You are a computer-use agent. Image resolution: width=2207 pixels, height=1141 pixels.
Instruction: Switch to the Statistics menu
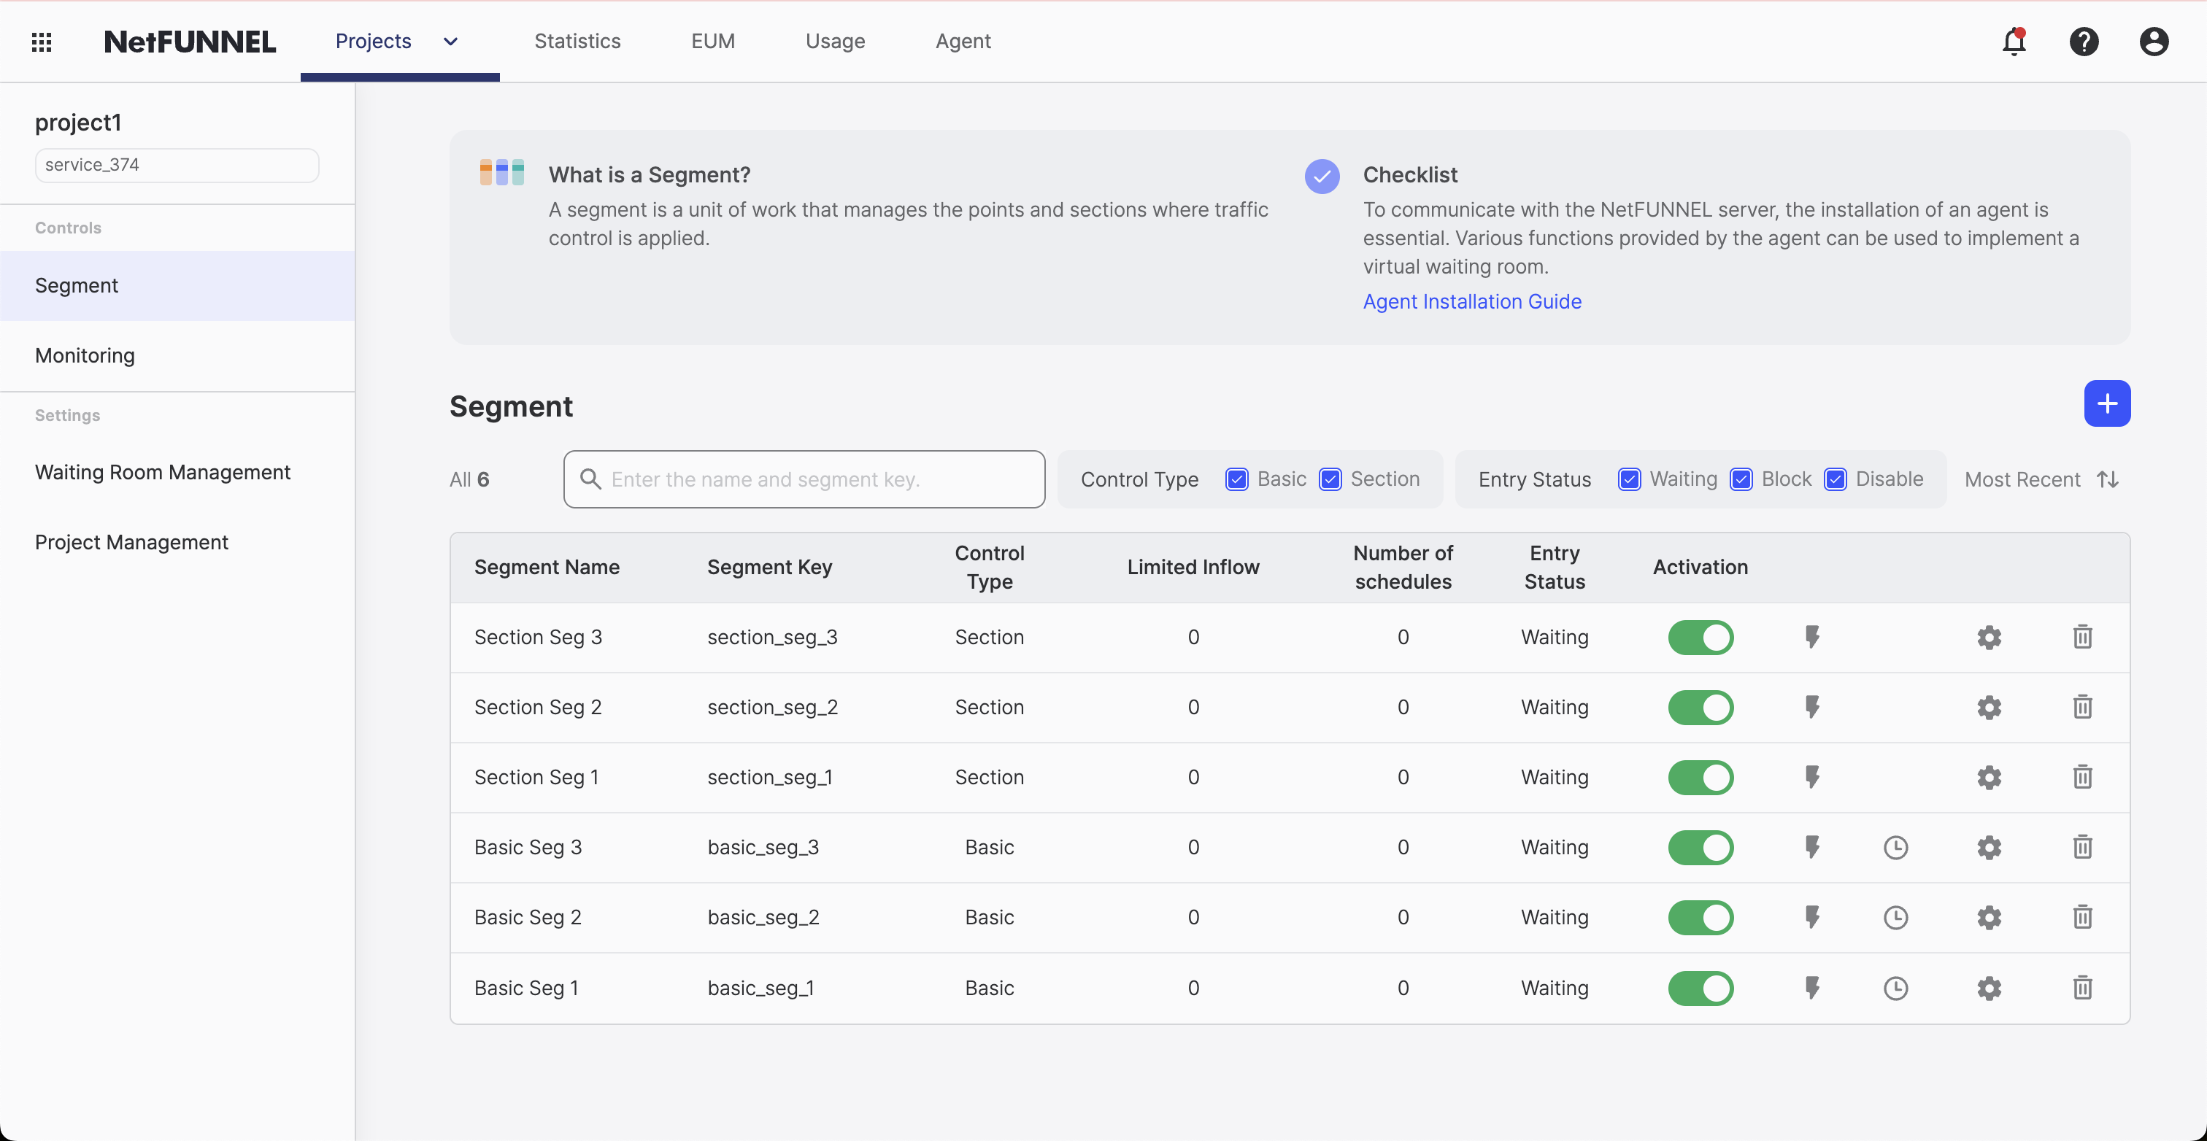click(x=577, y=41)
